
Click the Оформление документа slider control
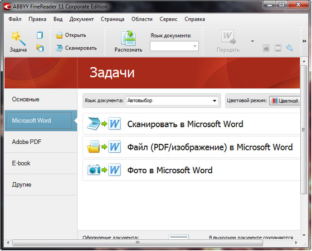coord(178,237)
